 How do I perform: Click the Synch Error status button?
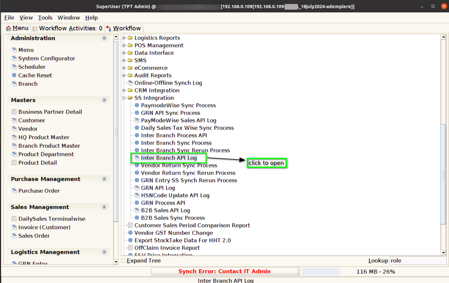(x=225, y=271)
